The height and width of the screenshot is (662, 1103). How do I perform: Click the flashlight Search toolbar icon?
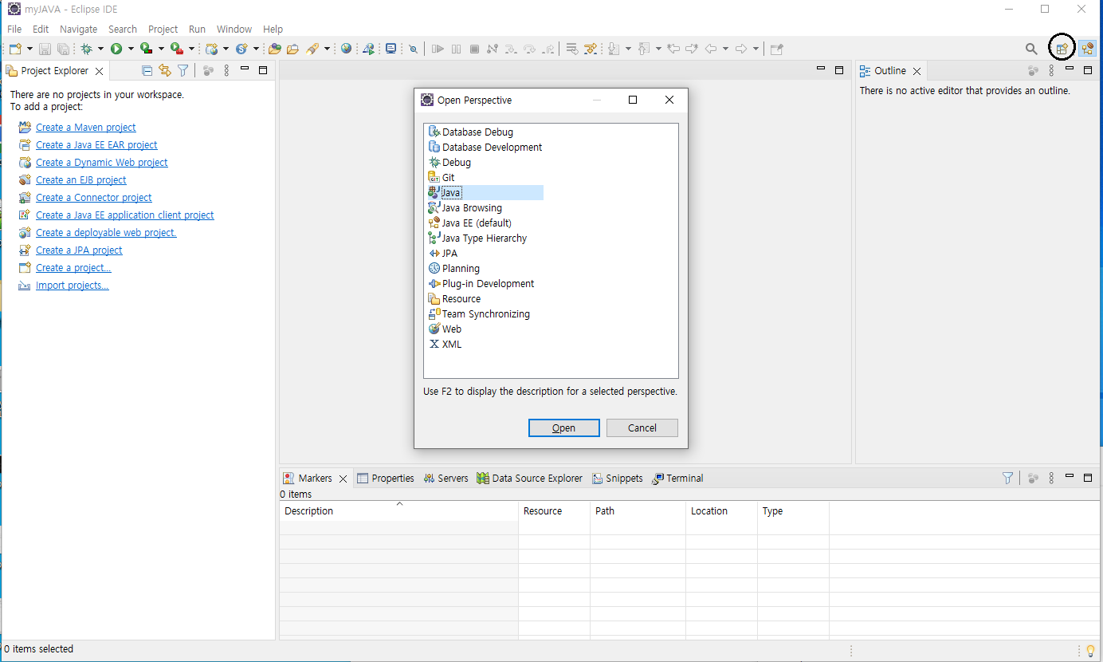(x=312, y=49)
